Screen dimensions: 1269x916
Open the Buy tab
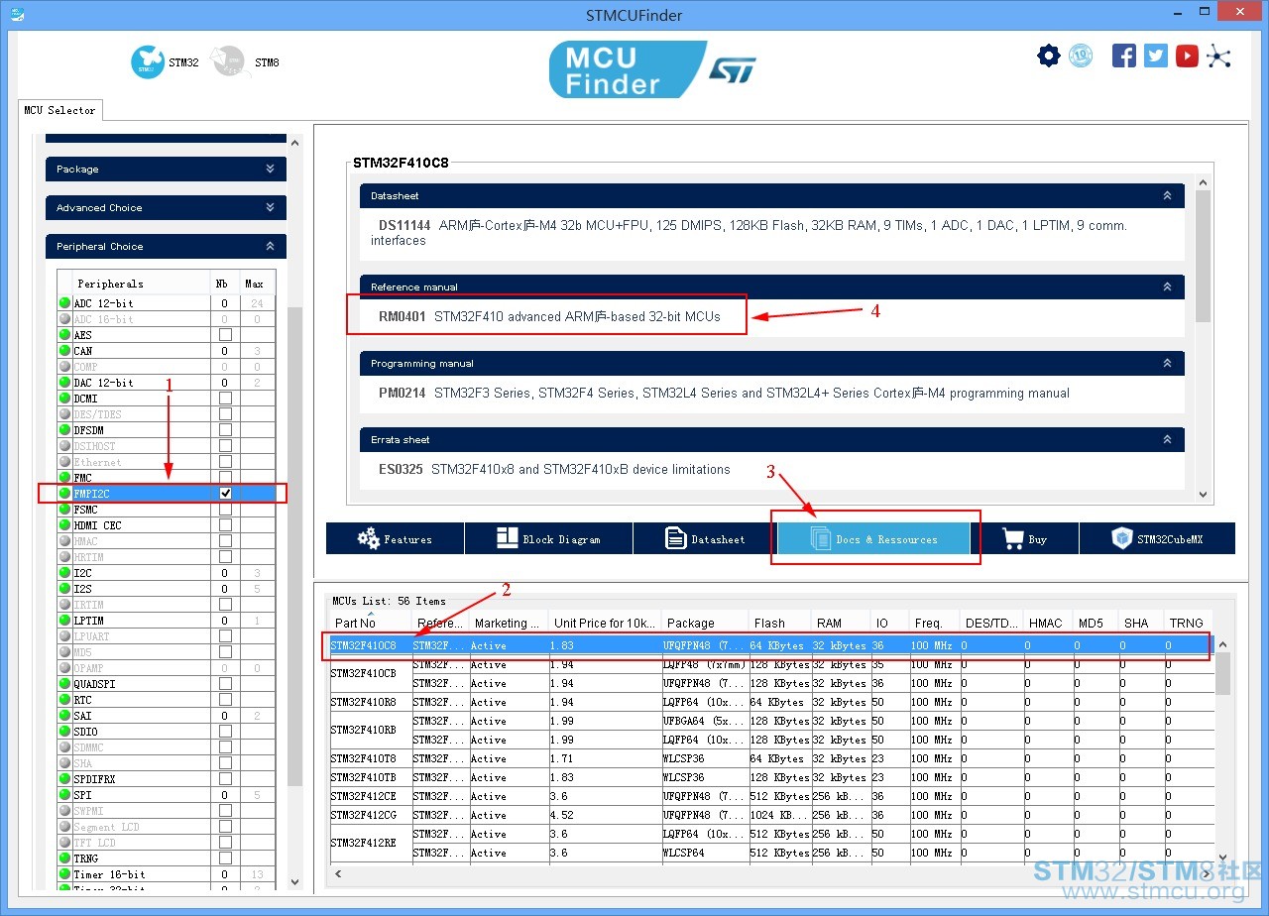pos(1025,538)
